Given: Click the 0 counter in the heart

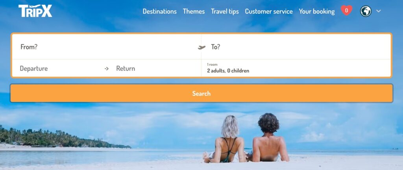Looking at the screenshot, I should 346,10.
